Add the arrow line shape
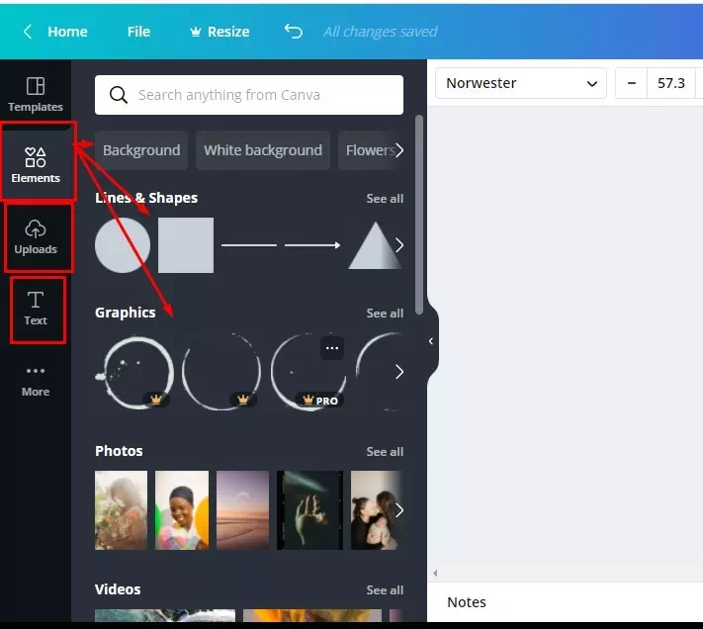The height and width of the screenshot is (629, 703). pyautogui.click(x=312, y=245)
